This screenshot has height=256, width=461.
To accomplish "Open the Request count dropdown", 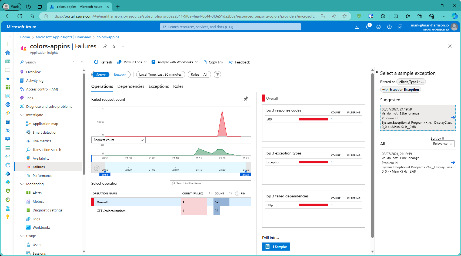I will [x=118, y=140].
